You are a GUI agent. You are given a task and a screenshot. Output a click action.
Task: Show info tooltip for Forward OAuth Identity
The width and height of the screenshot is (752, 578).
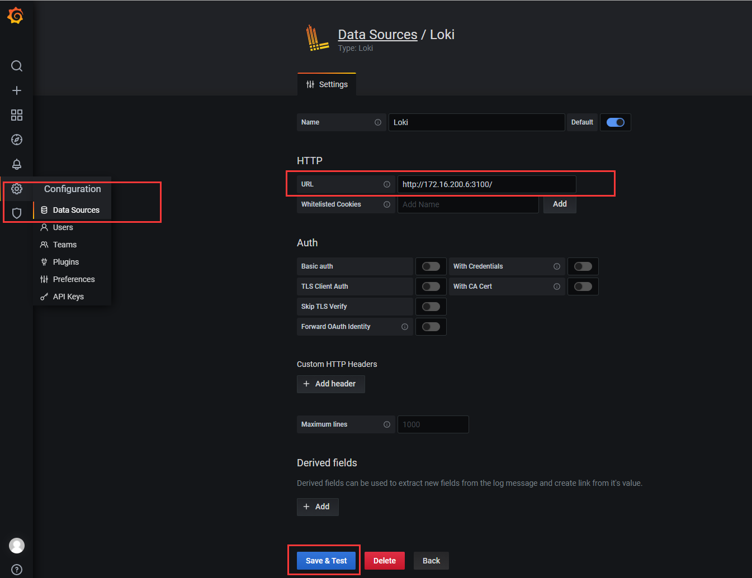pos(405,327)
